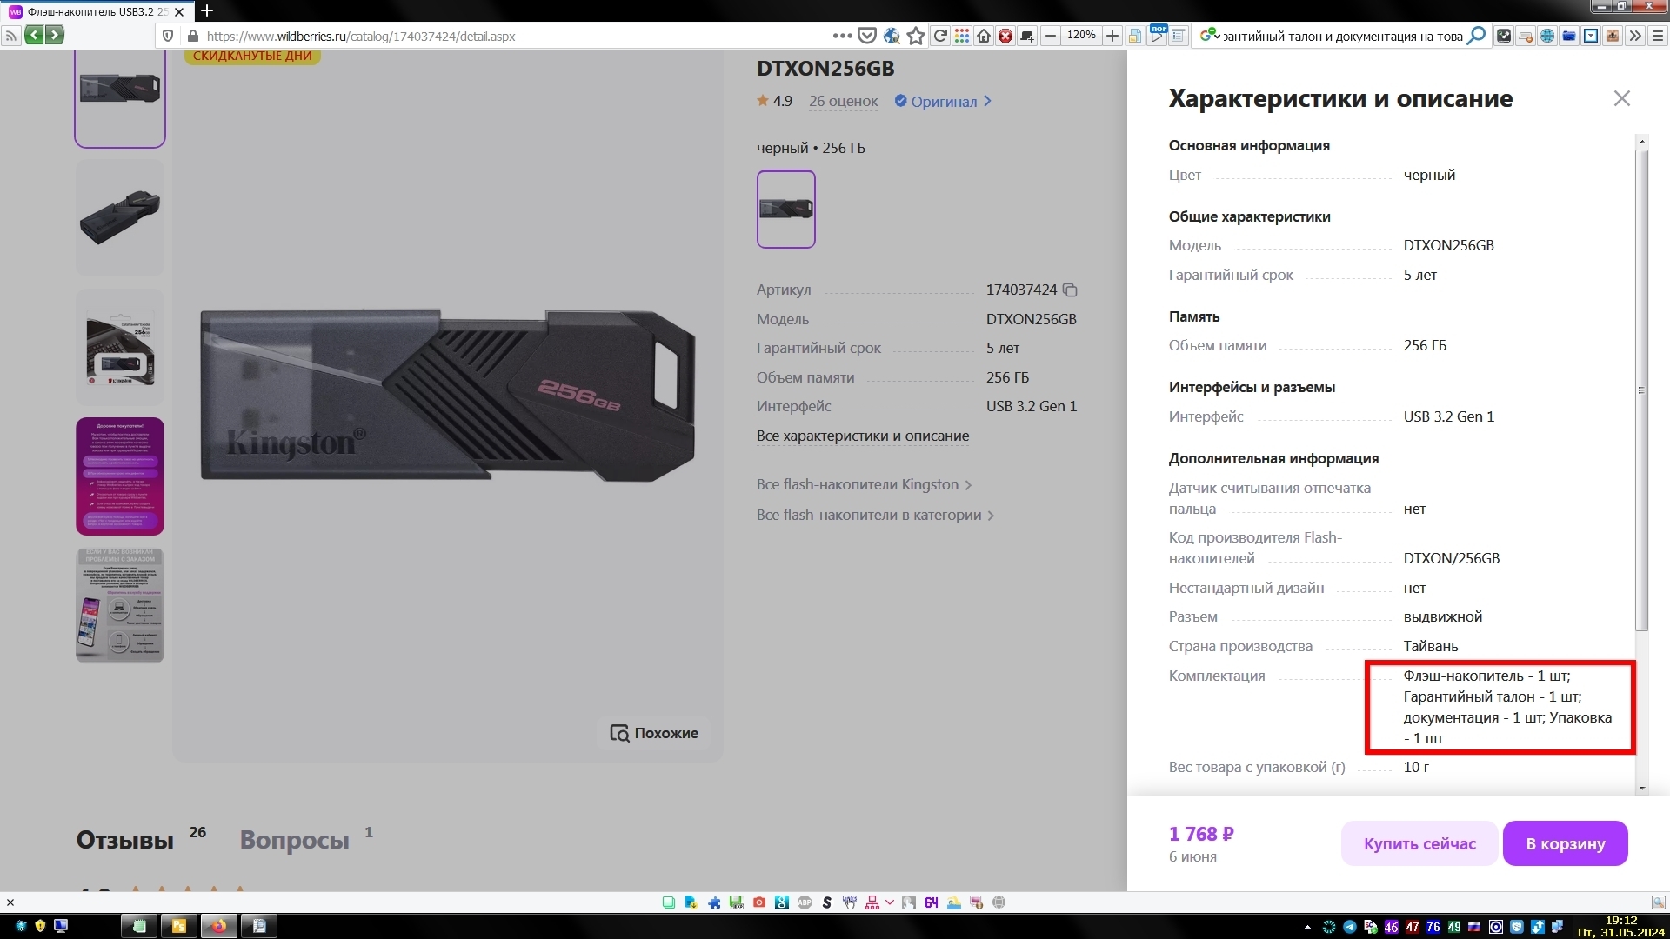Viewport: 1670px width, 939px height.
Task: Copy the article number 174037424
Action: click(x=1071, y=290)
